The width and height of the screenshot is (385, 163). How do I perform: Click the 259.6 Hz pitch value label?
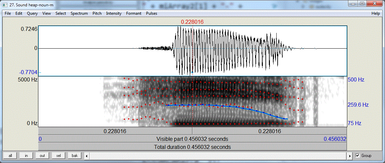point(358,105)
